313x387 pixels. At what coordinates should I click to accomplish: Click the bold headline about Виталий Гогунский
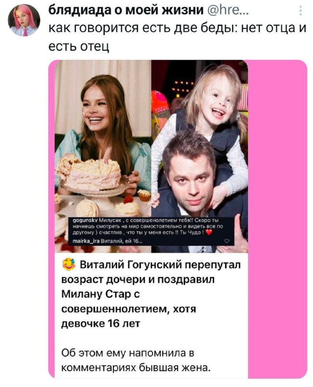click(x=151, y=294)
